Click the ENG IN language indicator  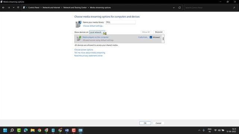(209, 130)
